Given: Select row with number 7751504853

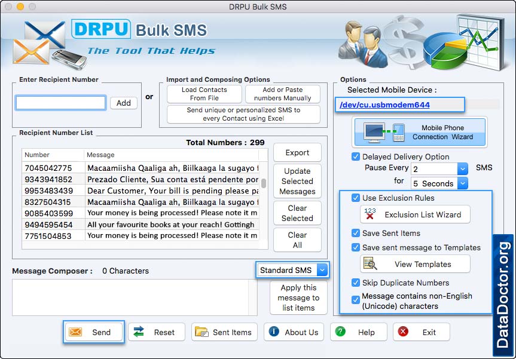Looking at the screenshot, I should (x=141, y=236).
